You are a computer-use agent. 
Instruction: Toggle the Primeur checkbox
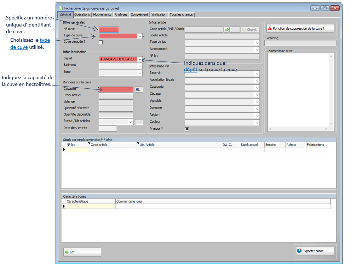pyautogui.click(x=187, y=129)
